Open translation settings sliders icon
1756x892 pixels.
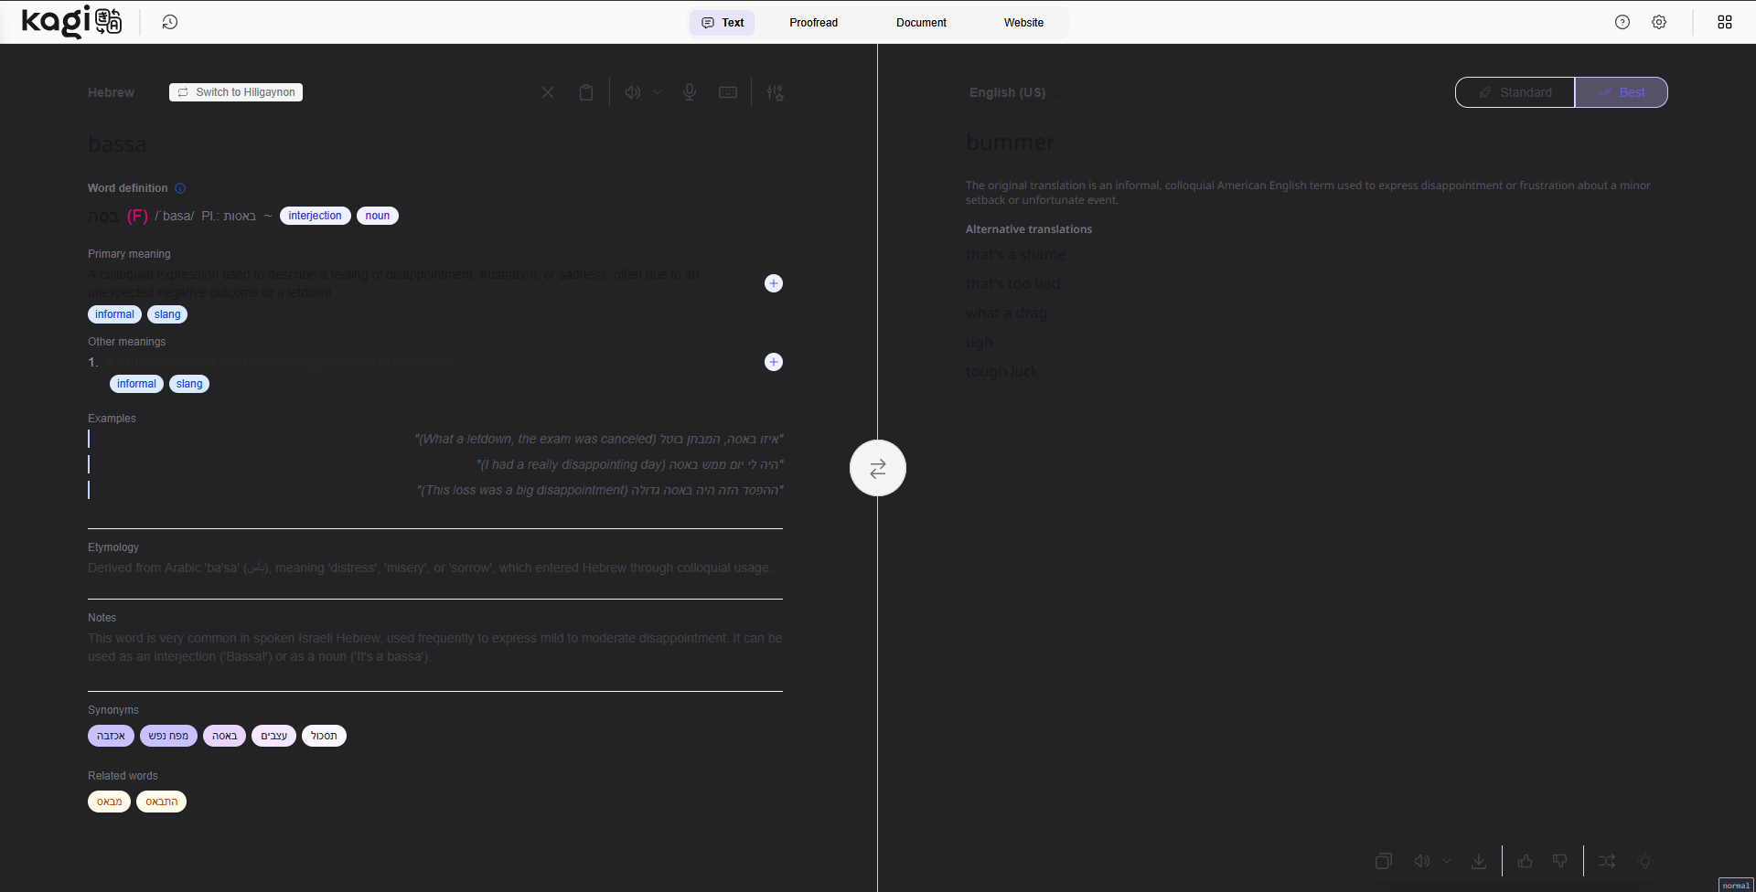point(775,92)
